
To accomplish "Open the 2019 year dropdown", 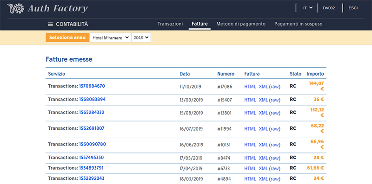I will point(141,38).
